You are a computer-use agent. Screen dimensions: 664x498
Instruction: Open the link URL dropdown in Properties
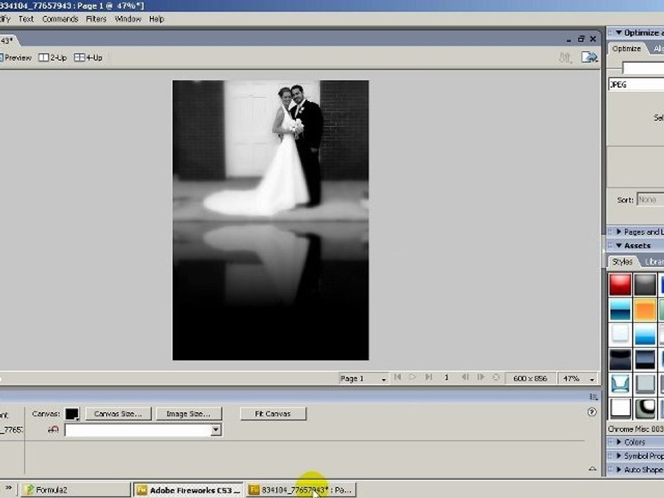[x=216, y=430]
